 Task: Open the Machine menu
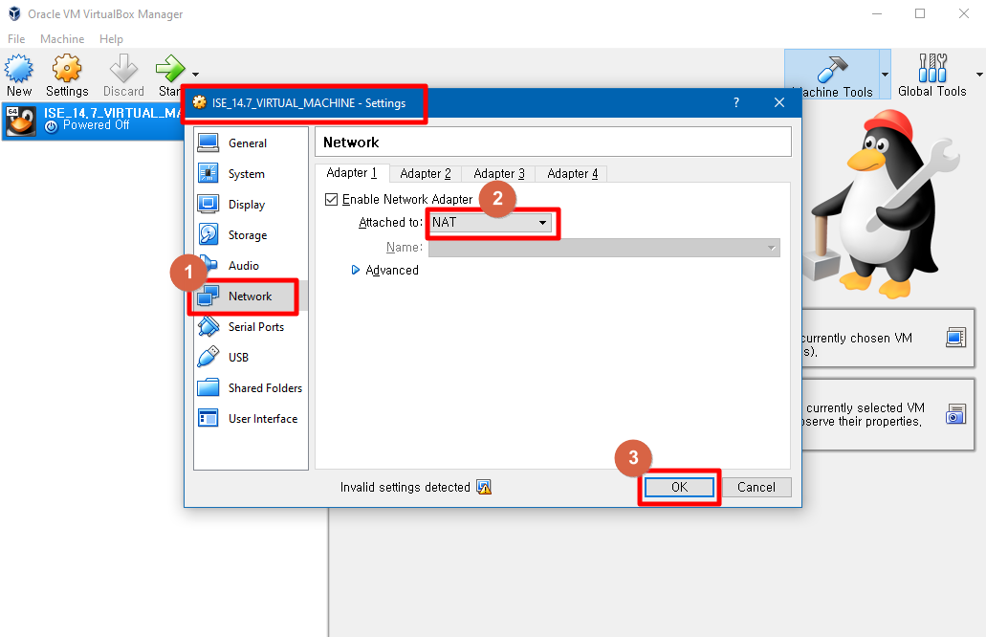61,39
